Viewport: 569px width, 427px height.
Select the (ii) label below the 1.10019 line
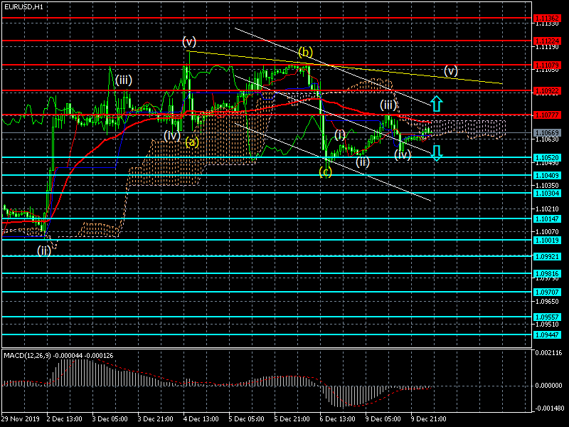[x=43, y=251]
